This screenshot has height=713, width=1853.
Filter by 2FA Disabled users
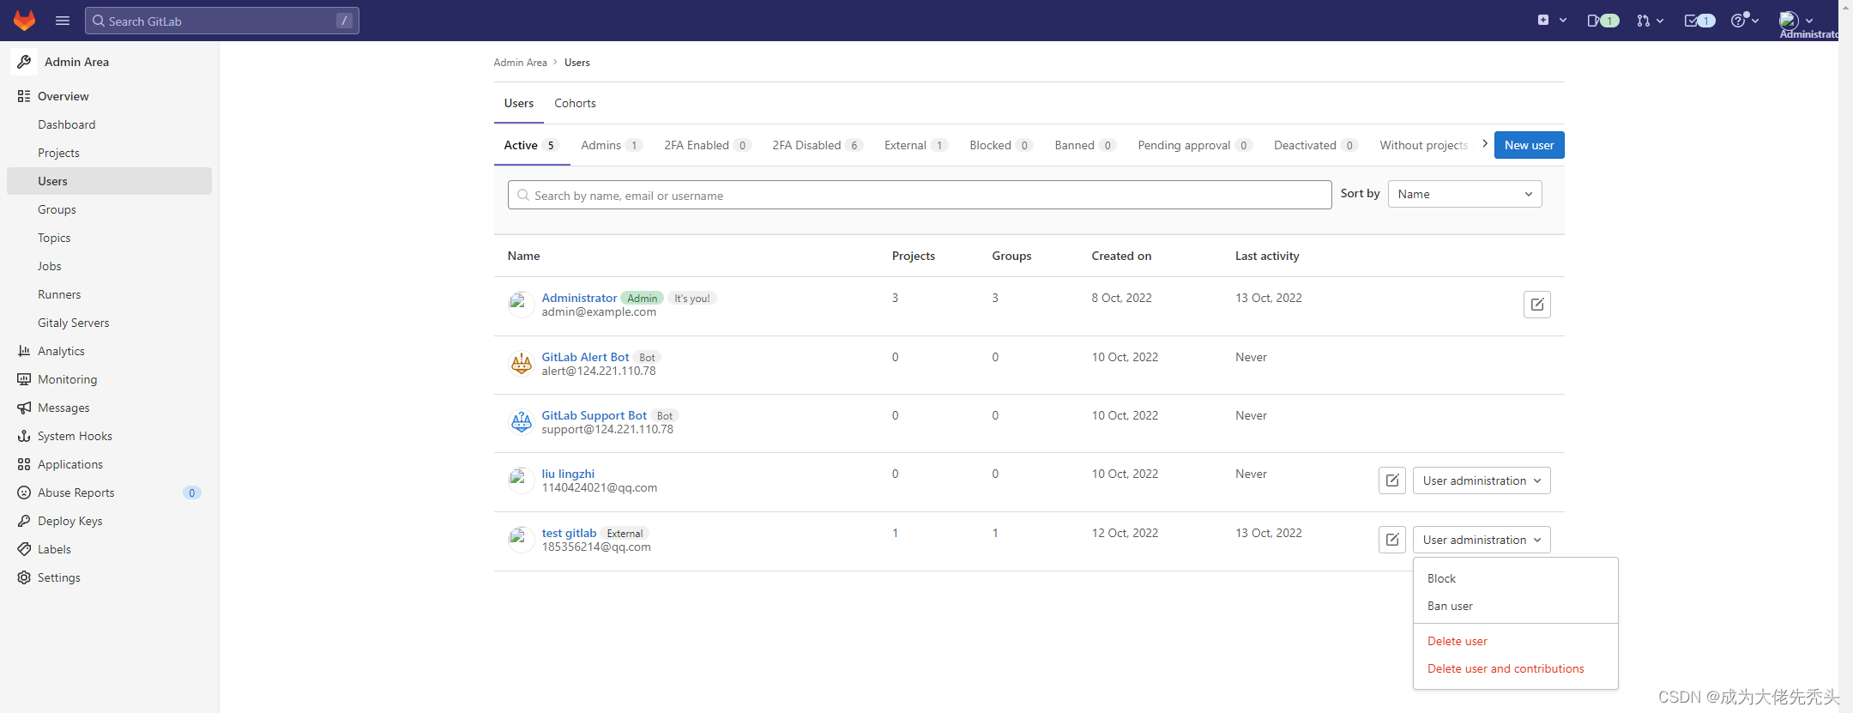(x=818, y=145)
